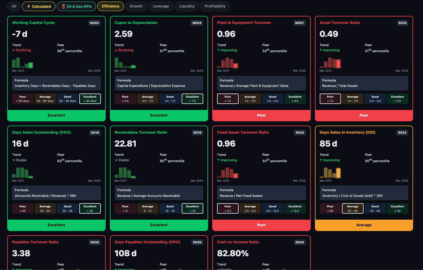Toggle the Calculated filter chip

[38, 6]
